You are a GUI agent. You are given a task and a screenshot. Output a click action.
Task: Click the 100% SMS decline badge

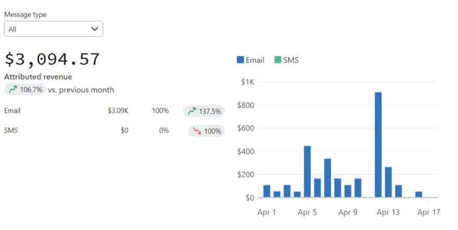coord(206,131)
